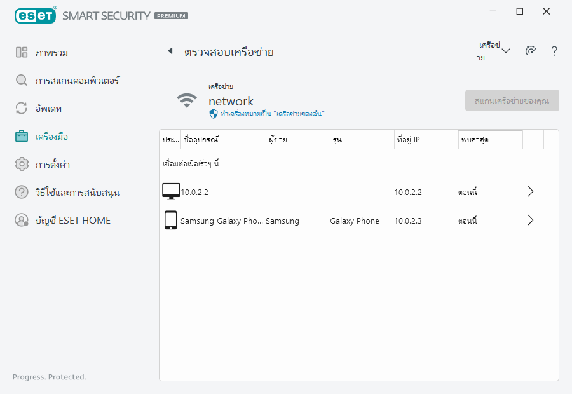
Task: Open อัพเดท update page
Action: (48, 109)
